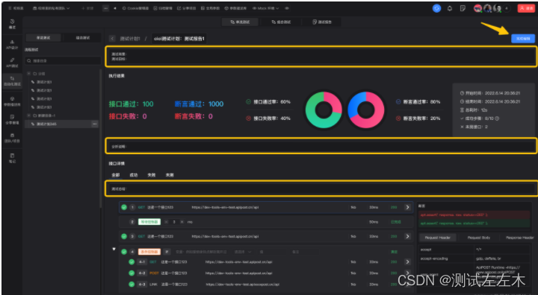Image resolution: width=538 pixels, height=295 pixels.
Task: Filter results by 失败
Action: (x=151, y=175)
